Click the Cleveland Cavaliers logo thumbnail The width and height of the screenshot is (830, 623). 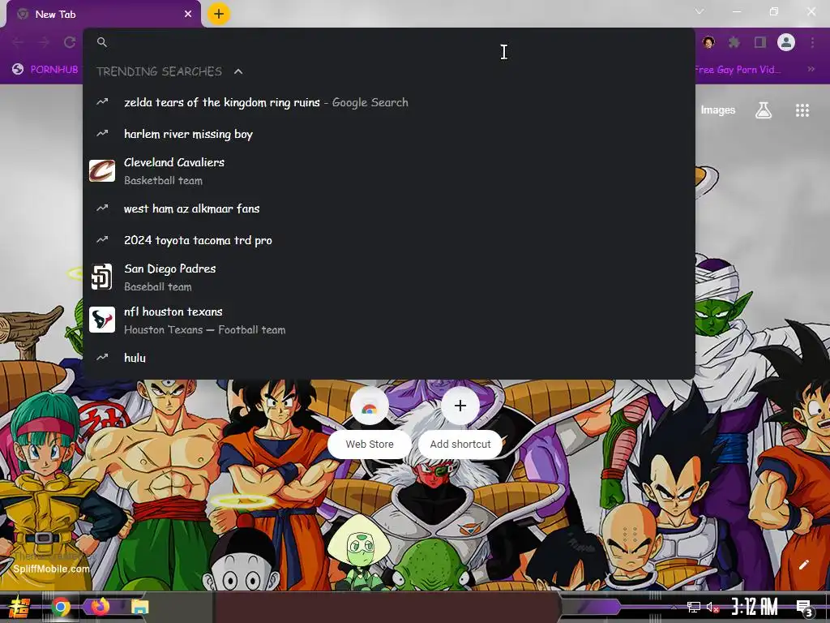coord(102,171)
